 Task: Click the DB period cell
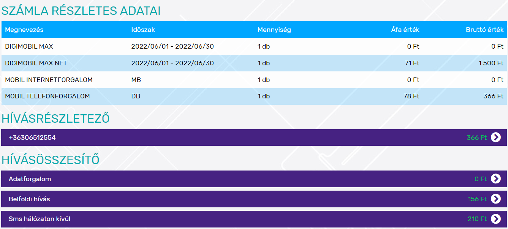pos(136,96)
